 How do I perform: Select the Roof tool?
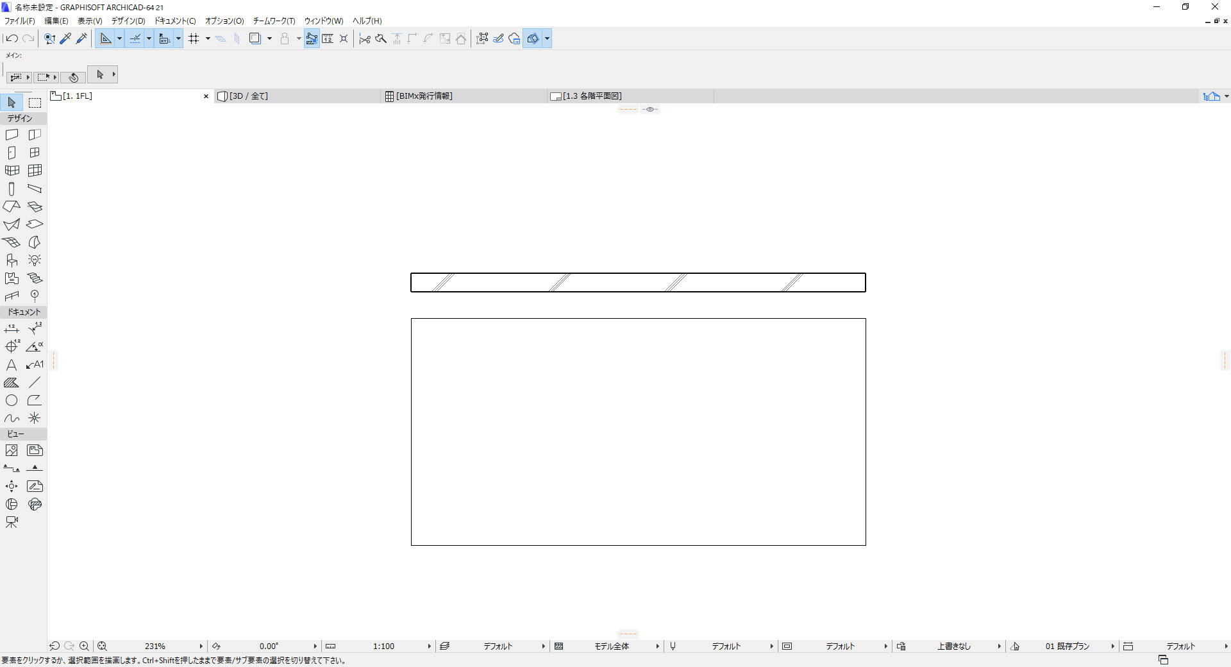point(12,207)
